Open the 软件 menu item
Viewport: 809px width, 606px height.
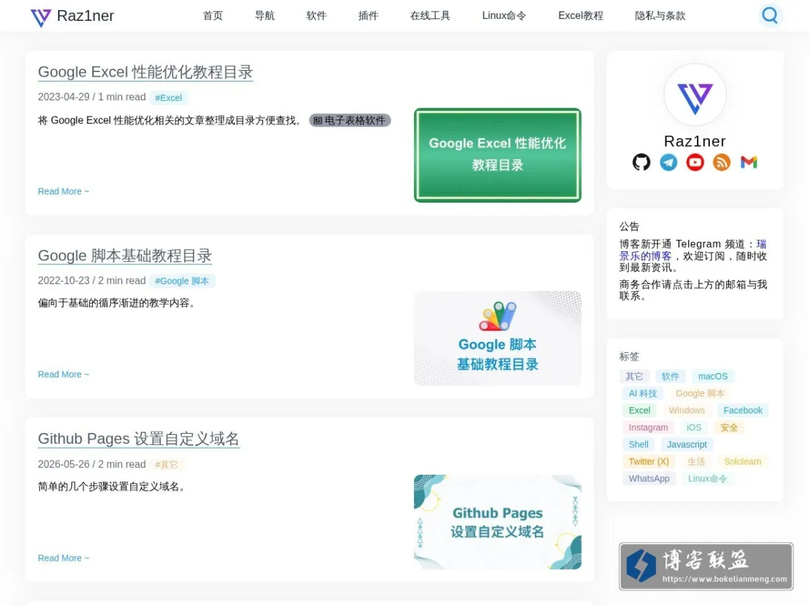pos(316,15)
